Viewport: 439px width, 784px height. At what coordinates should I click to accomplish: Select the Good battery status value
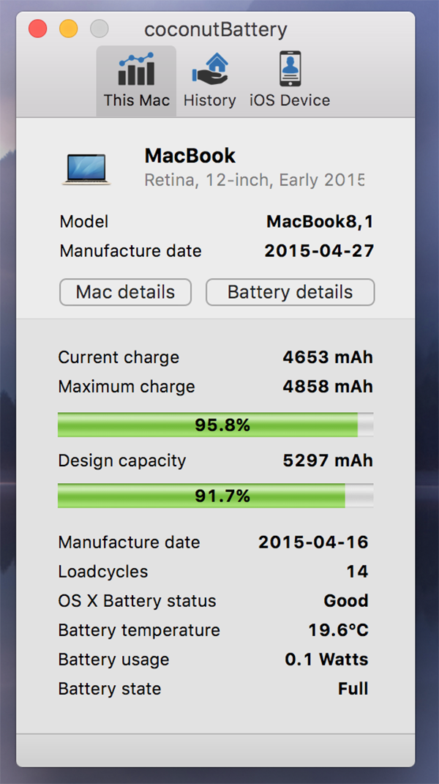pos(346,600)
